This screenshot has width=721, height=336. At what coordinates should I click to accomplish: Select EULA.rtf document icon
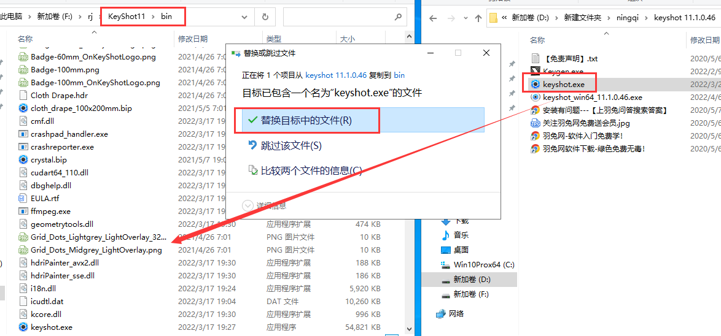[x=23, y=199]
